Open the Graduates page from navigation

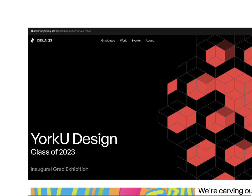[108, 41]
